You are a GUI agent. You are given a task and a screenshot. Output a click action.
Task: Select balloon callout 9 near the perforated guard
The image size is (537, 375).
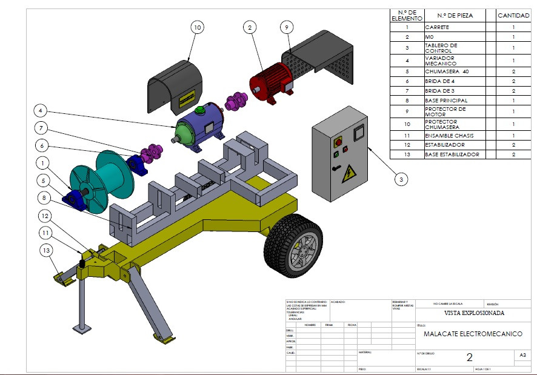coord(287,27)
